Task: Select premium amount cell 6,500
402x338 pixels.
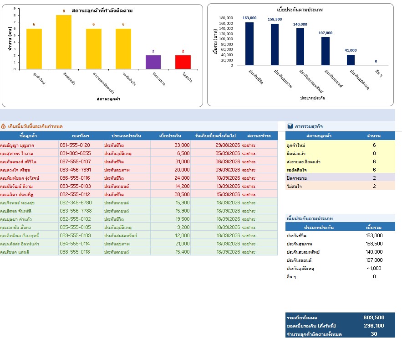Action: pyautogui.click(x=170, y=153)
